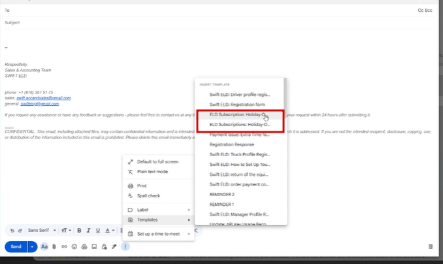Screen dimensions: 443x264
Task: Open the Send options dropdown arrow
Action: point(32,247)
